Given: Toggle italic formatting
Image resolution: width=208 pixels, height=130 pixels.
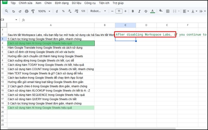Looking at the screenshot, I should [139, 11].
